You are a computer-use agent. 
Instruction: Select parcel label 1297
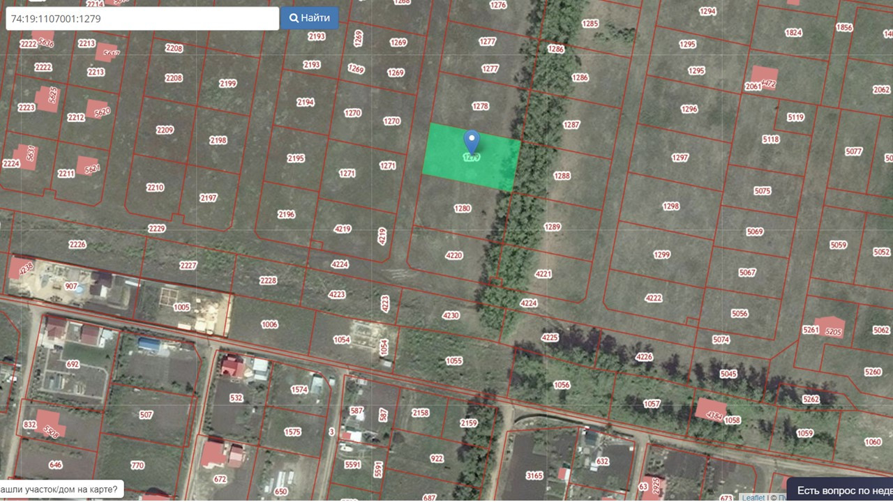[x=680, y=158]
